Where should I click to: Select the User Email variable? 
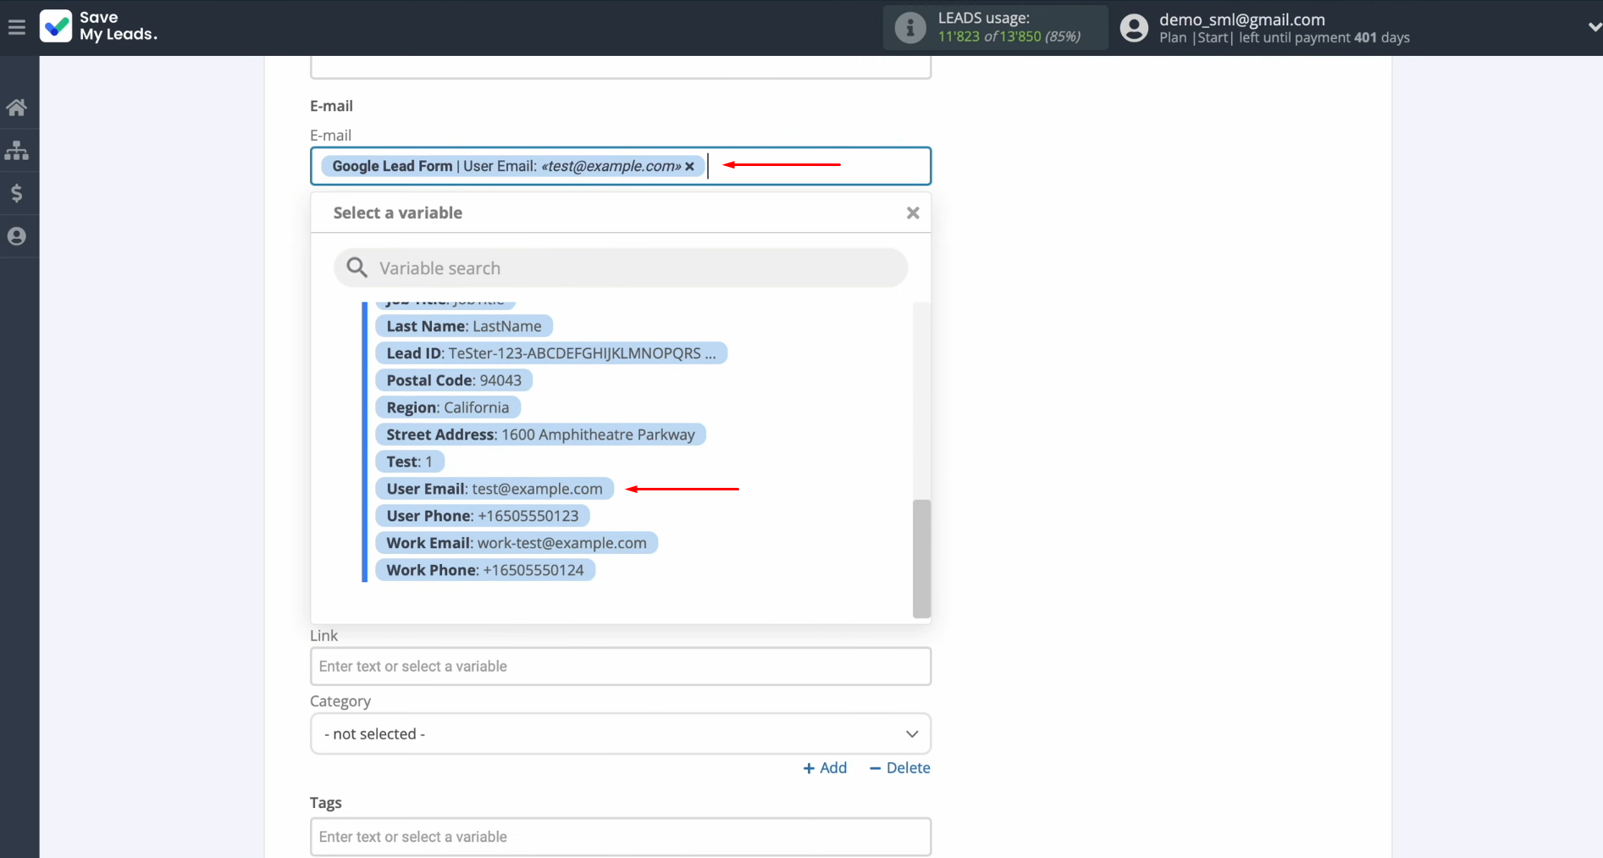tap(495, 489)
